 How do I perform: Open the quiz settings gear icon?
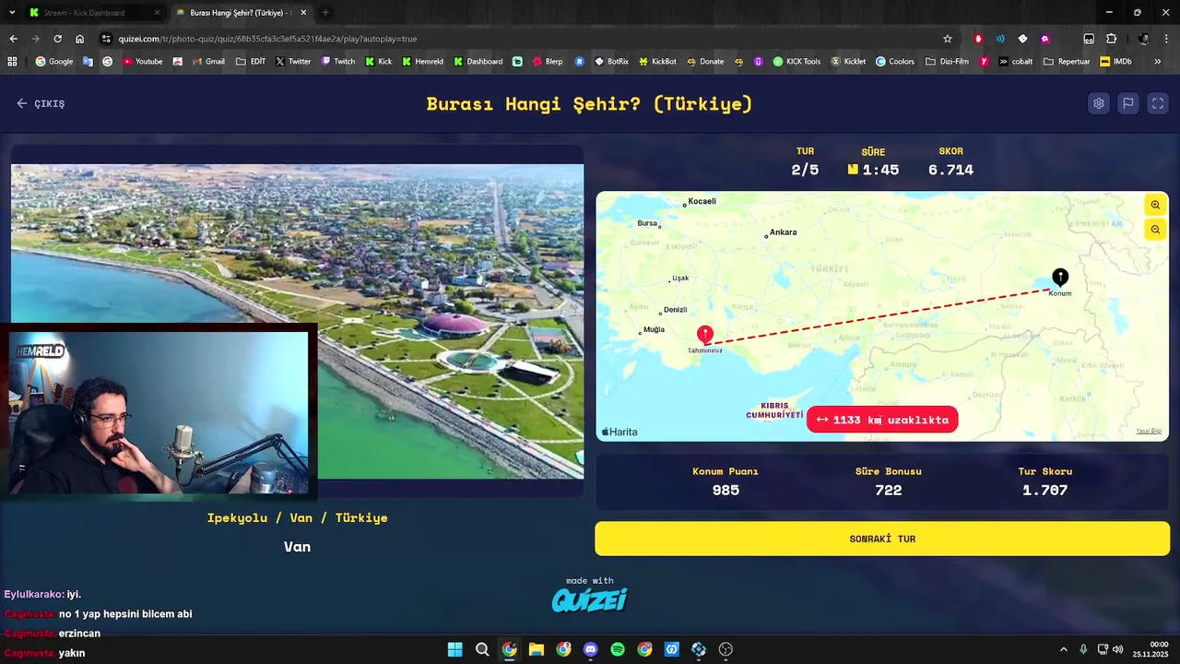coord(1098,103)
